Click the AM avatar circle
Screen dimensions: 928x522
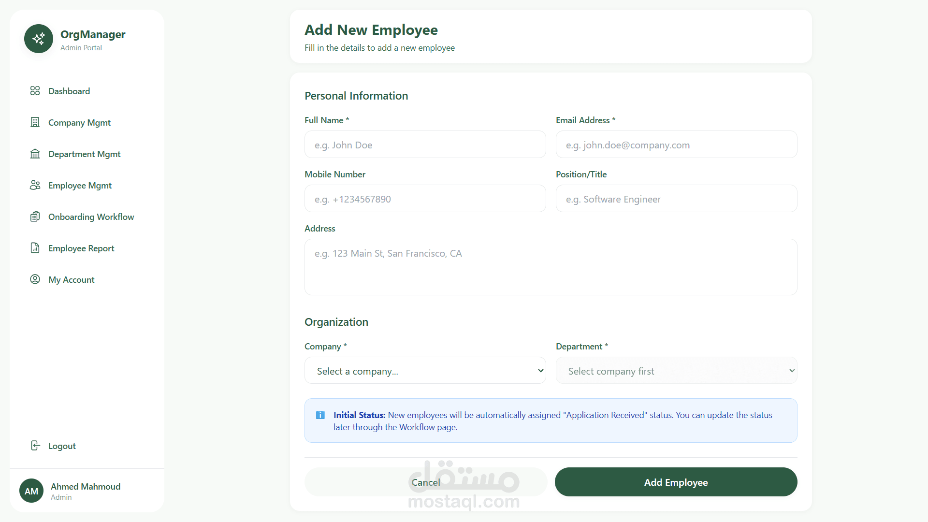(x=31, y=491)
